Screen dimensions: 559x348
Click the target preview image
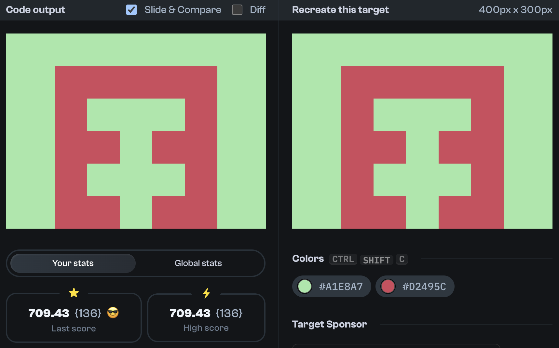[x=422, y=131]
